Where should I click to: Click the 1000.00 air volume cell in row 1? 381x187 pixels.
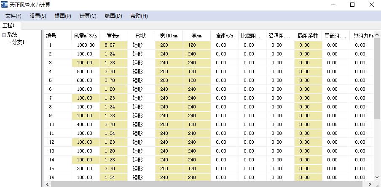pyautogui.click(x=86, y=45)
